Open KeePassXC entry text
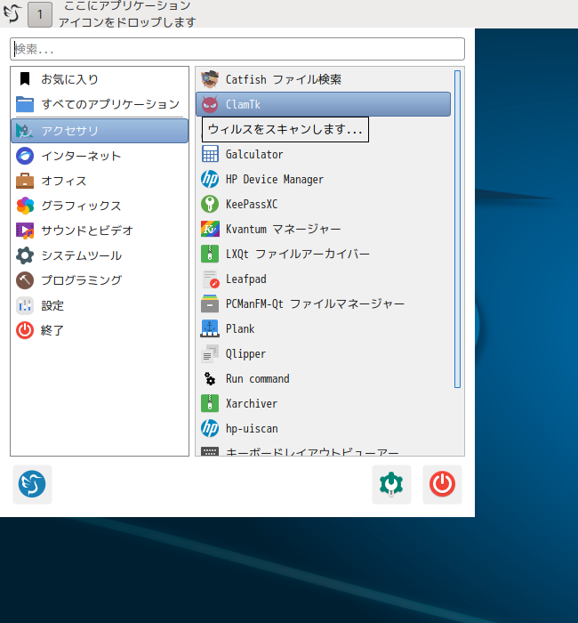This screenshot has height=623, width=578. (252, 204)
